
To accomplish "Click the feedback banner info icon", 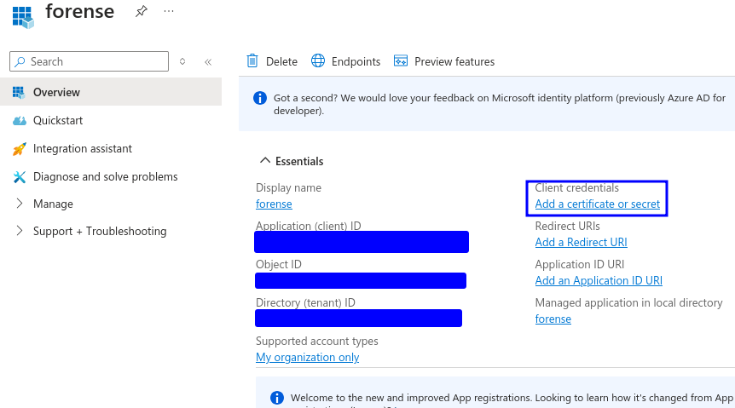I will coord(260,98).
